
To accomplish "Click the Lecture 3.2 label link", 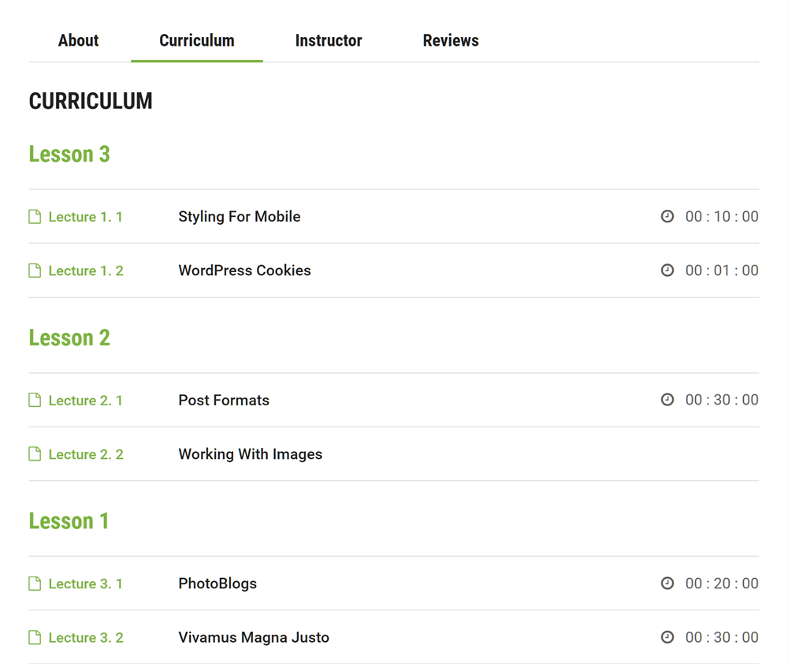I will tap(86, 637).
